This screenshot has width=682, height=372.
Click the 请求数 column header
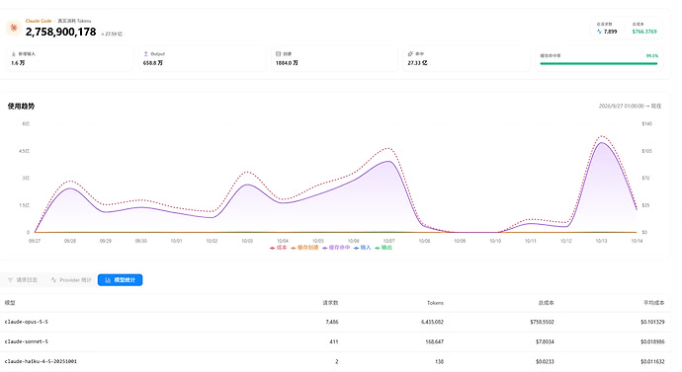[x=330, y=303]
